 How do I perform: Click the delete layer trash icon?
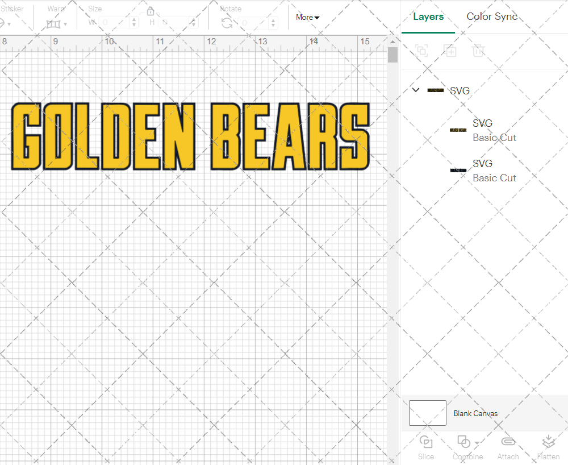point(478,51)
